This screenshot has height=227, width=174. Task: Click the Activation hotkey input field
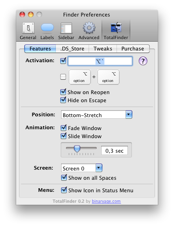pos(100,61)
